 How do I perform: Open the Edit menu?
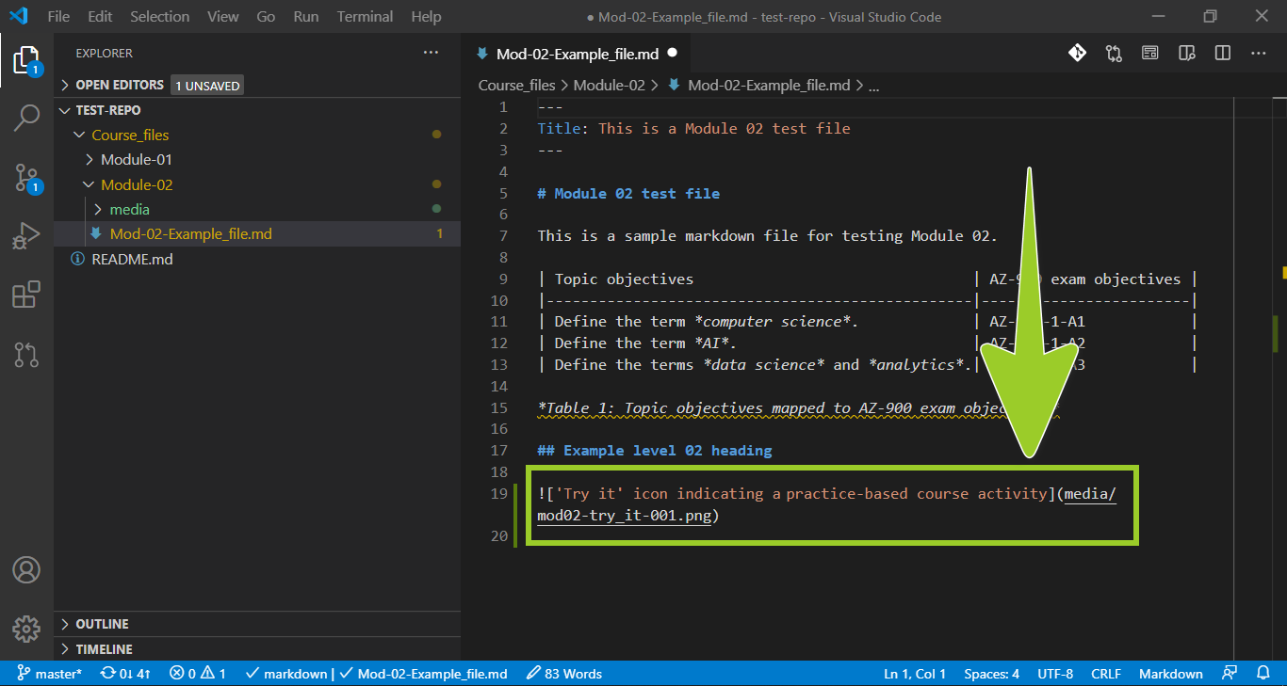click(x=100, y=16)
